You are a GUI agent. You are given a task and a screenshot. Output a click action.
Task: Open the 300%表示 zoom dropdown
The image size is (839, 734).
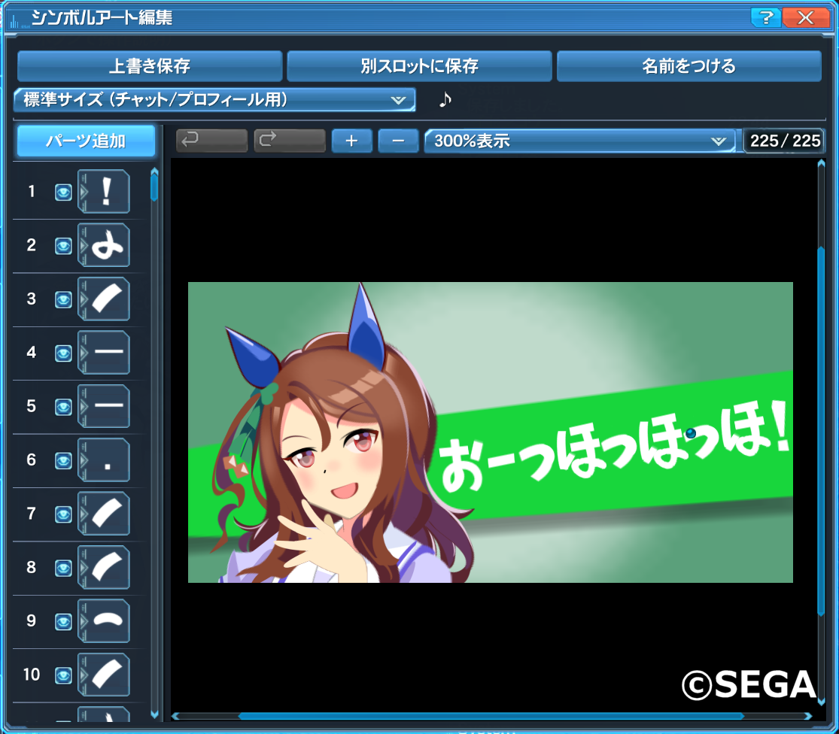pyautogui.click(x=579, y=141)
